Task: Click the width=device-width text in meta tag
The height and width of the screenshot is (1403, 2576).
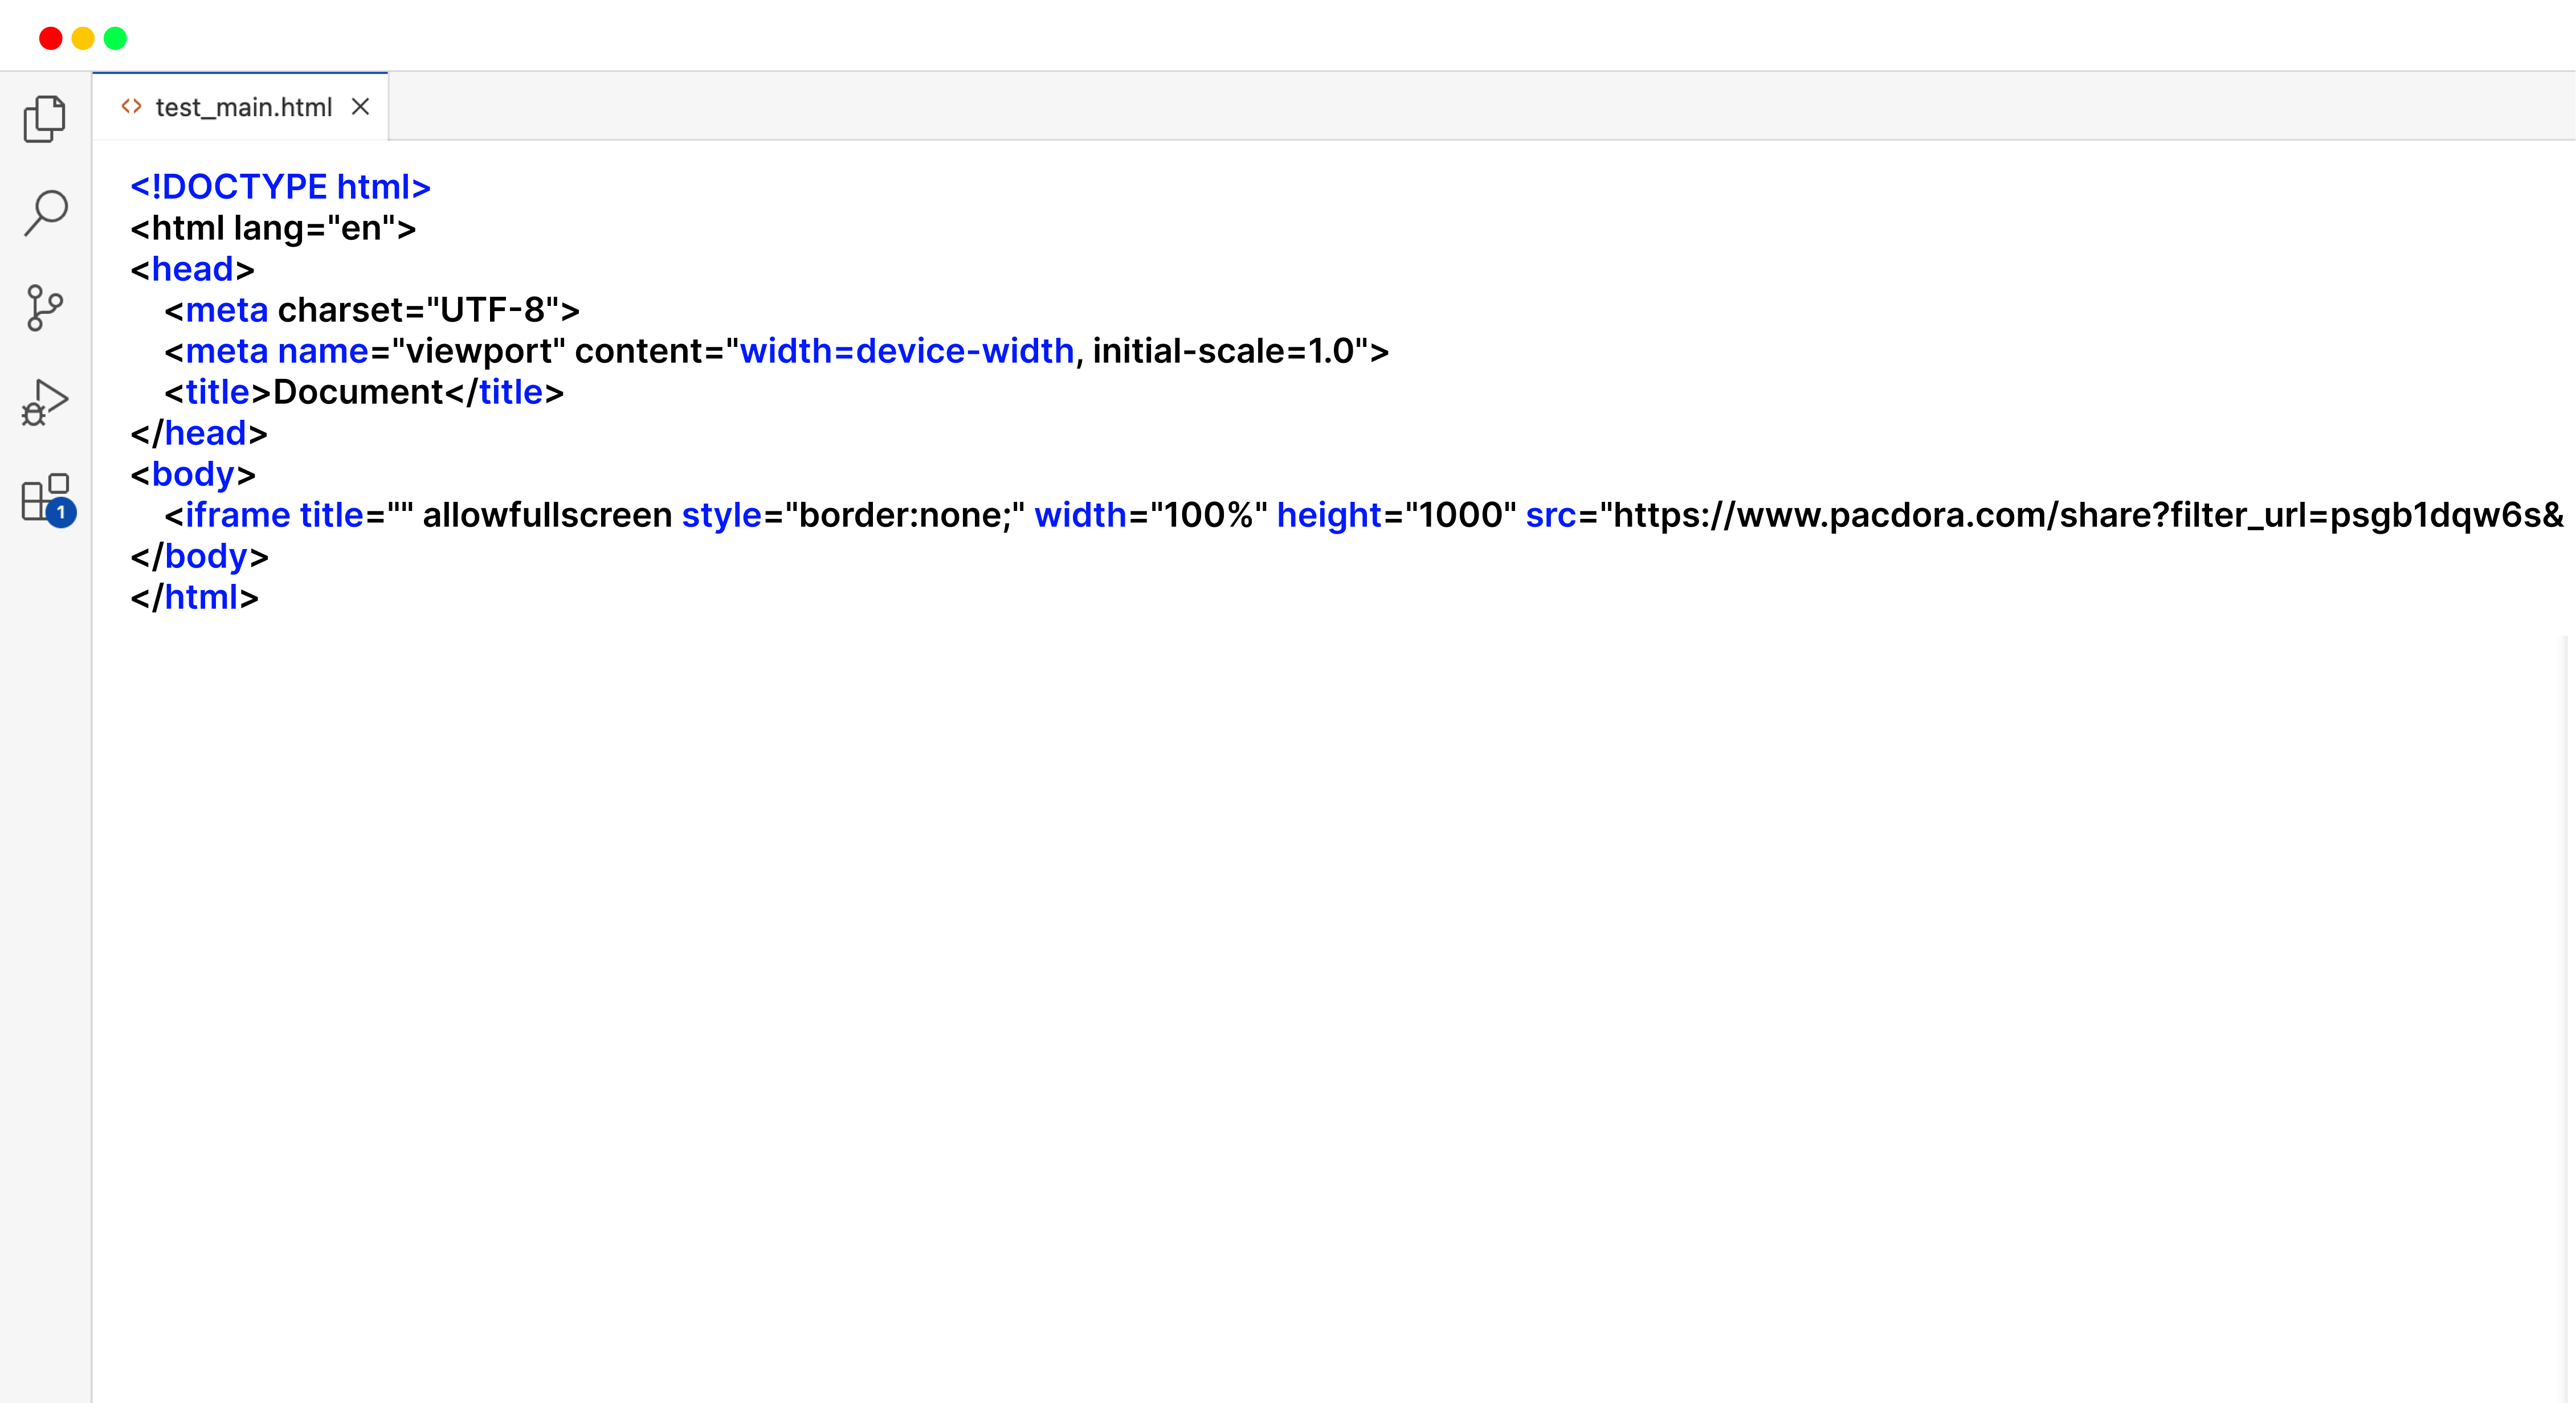Action: 906,351
